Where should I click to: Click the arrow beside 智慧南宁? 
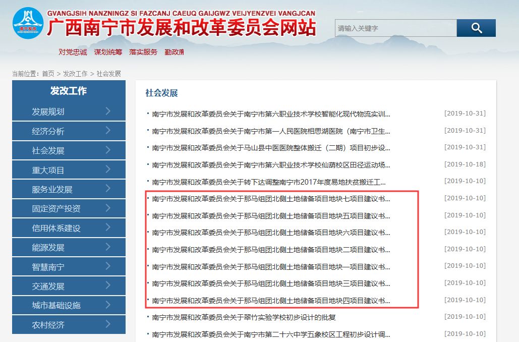pos(108,266)
